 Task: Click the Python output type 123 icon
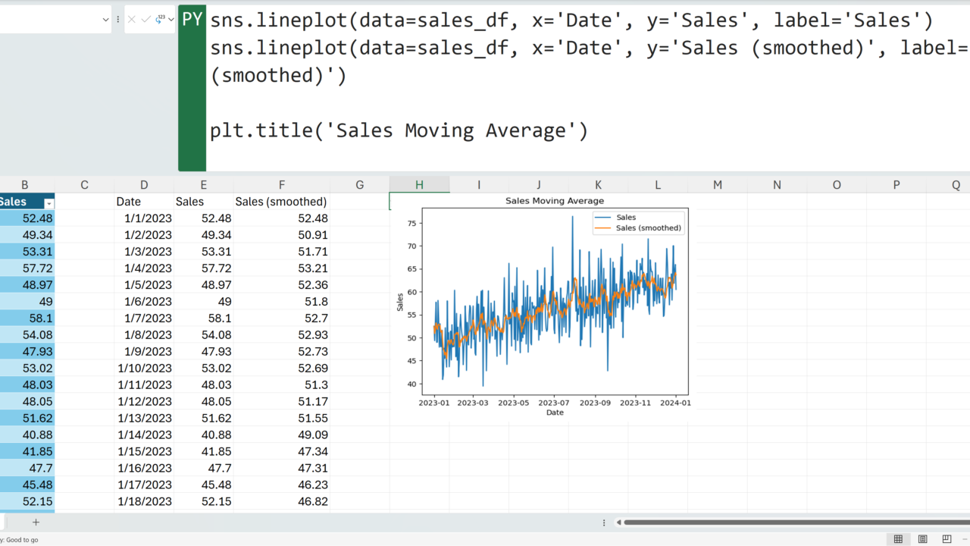tap(160, 20)
